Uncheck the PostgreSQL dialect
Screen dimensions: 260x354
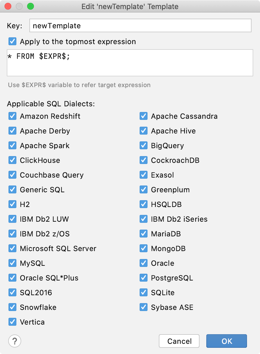coord(143,278)
